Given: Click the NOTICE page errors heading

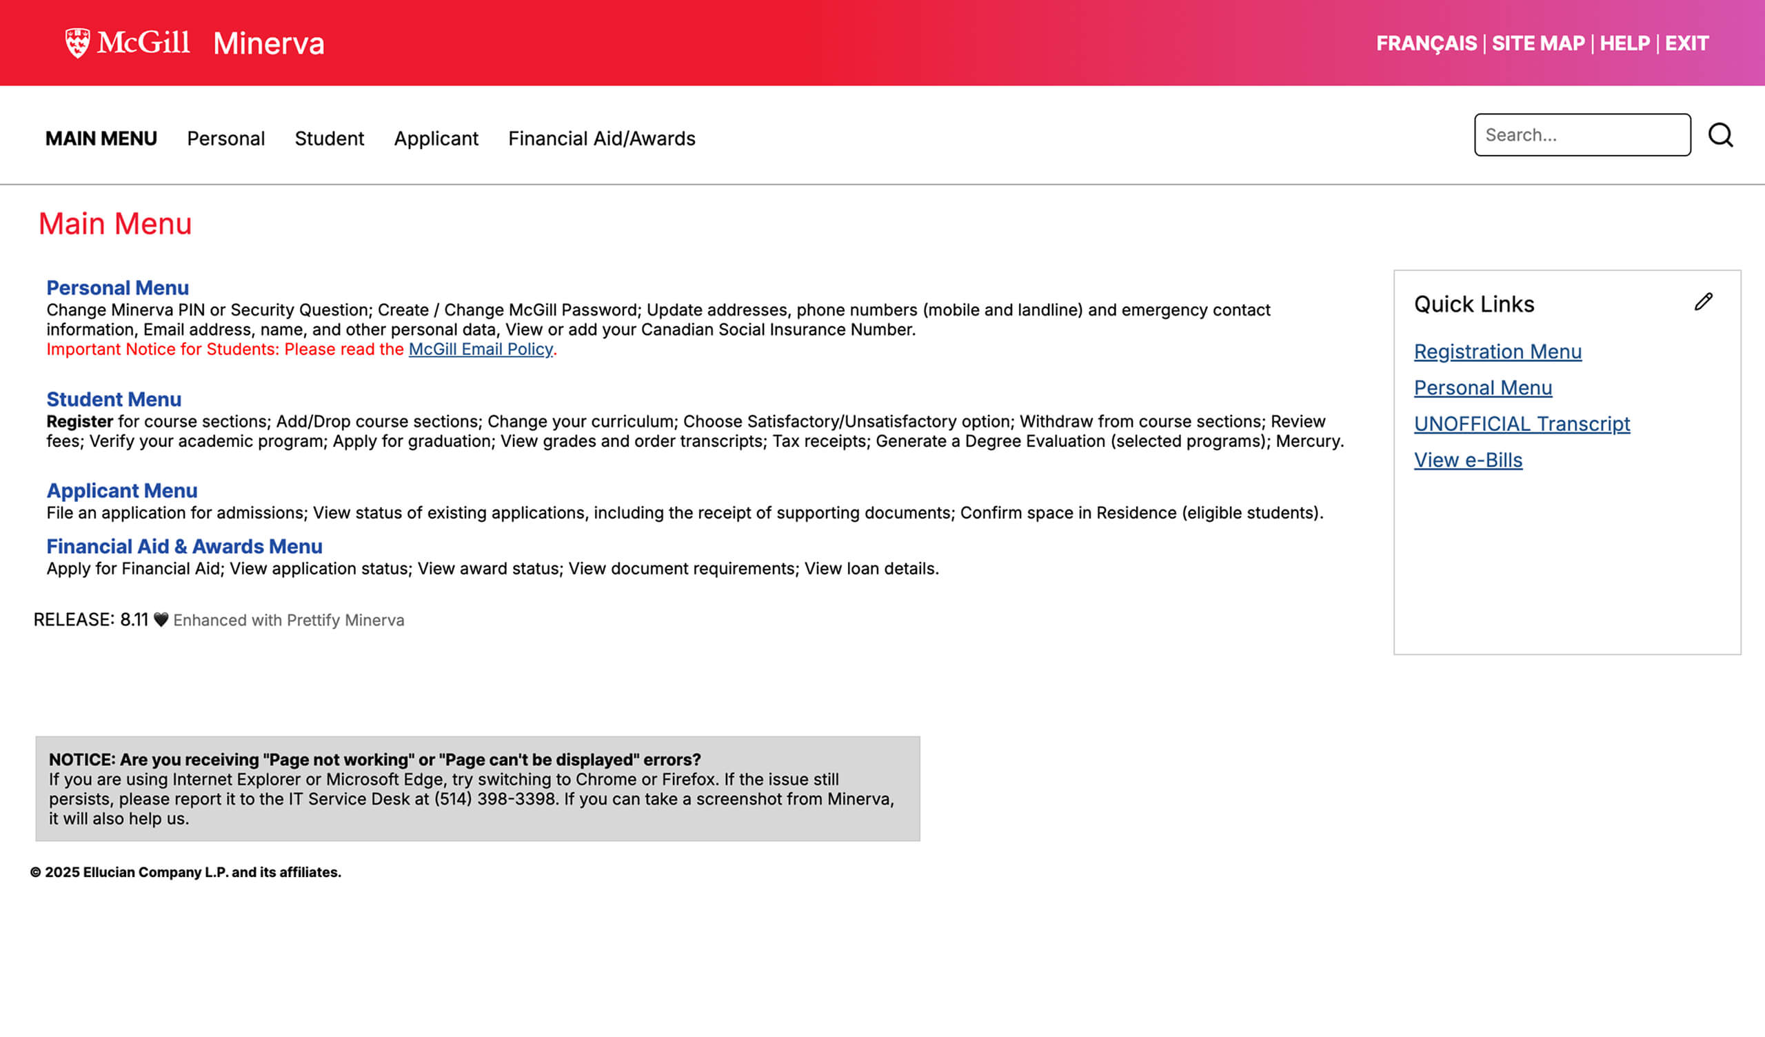Looking at the screenshot, I should click(x=374, y=760).
